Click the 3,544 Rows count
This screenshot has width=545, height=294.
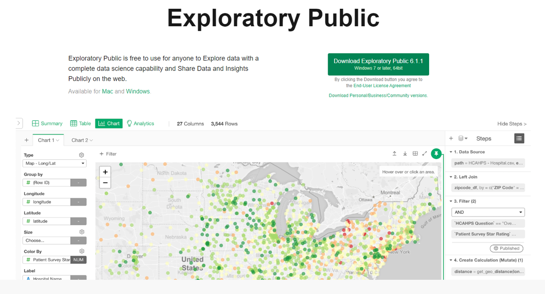pyautogui.click(x=224, y=123)
